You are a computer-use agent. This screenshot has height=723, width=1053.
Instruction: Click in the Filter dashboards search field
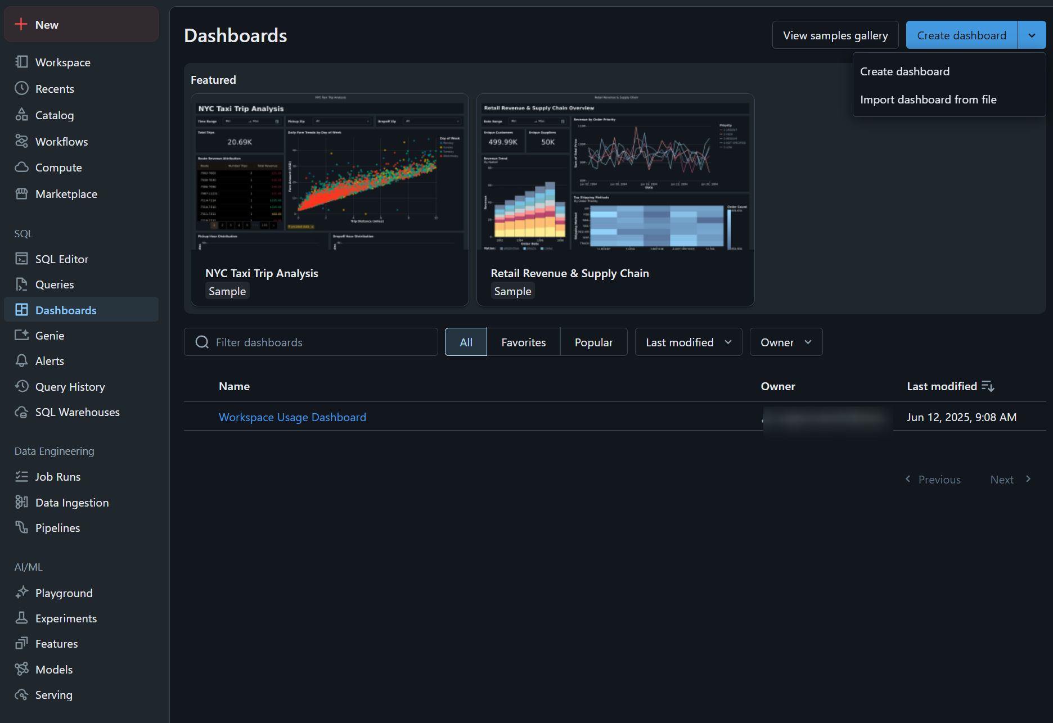[311, 342]
